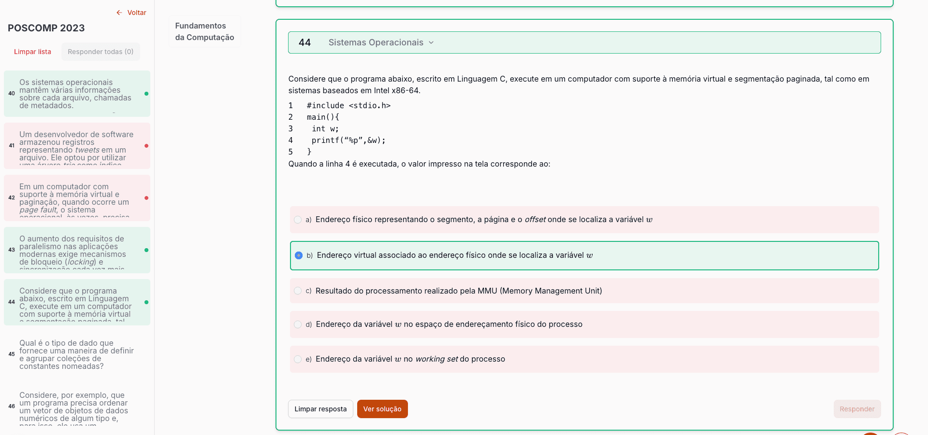Click the Limpar resposta button

tap(320, 409)
